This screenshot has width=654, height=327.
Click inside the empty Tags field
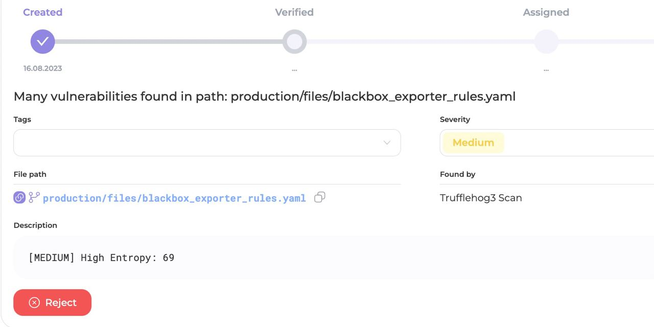tap(194, 143)
